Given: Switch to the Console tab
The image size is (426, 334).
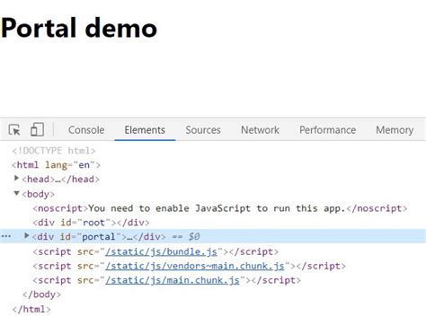Looking at the screenshot, I should coord(86,130).
